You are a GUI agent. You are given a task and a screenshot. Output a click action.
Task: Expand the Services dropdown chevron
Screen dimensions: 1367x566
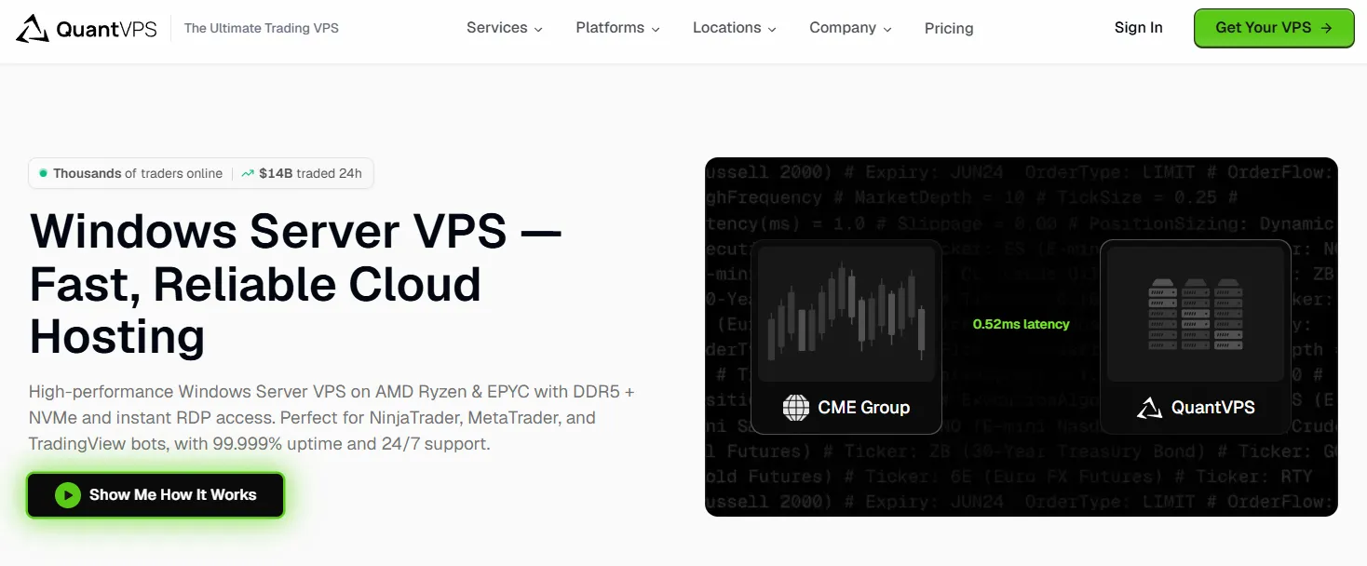click(537, 30)
